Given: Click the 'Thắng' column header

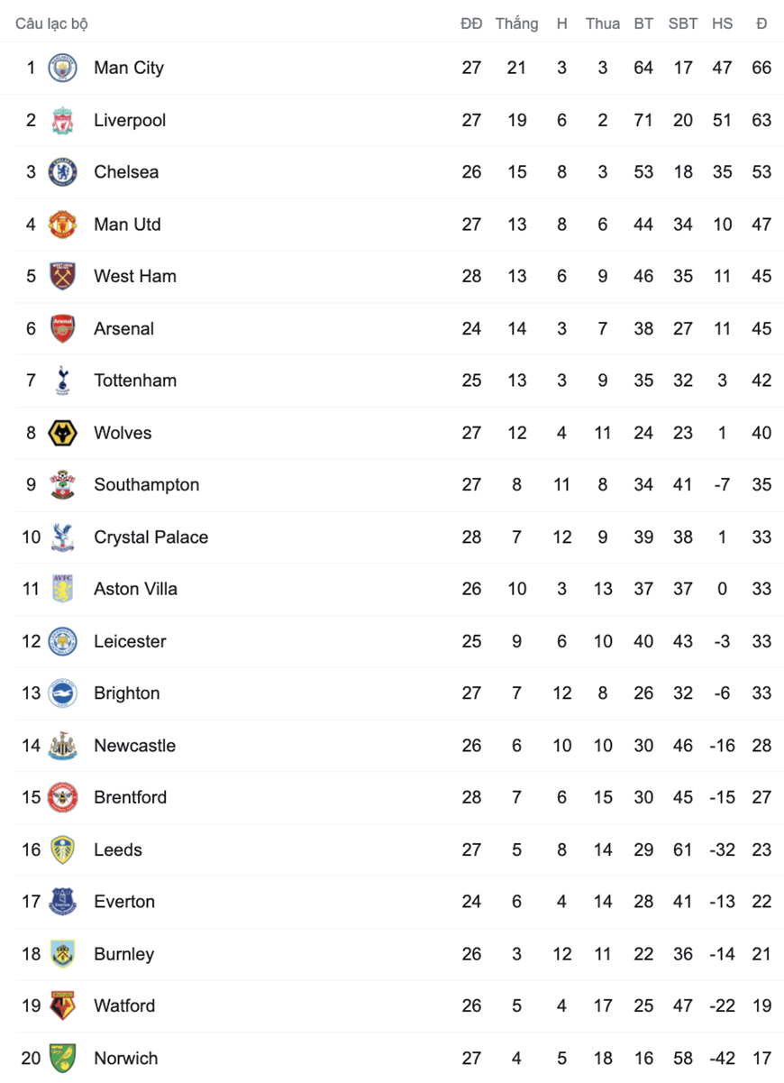Looking at the screenshot, I should coord(516,23).
